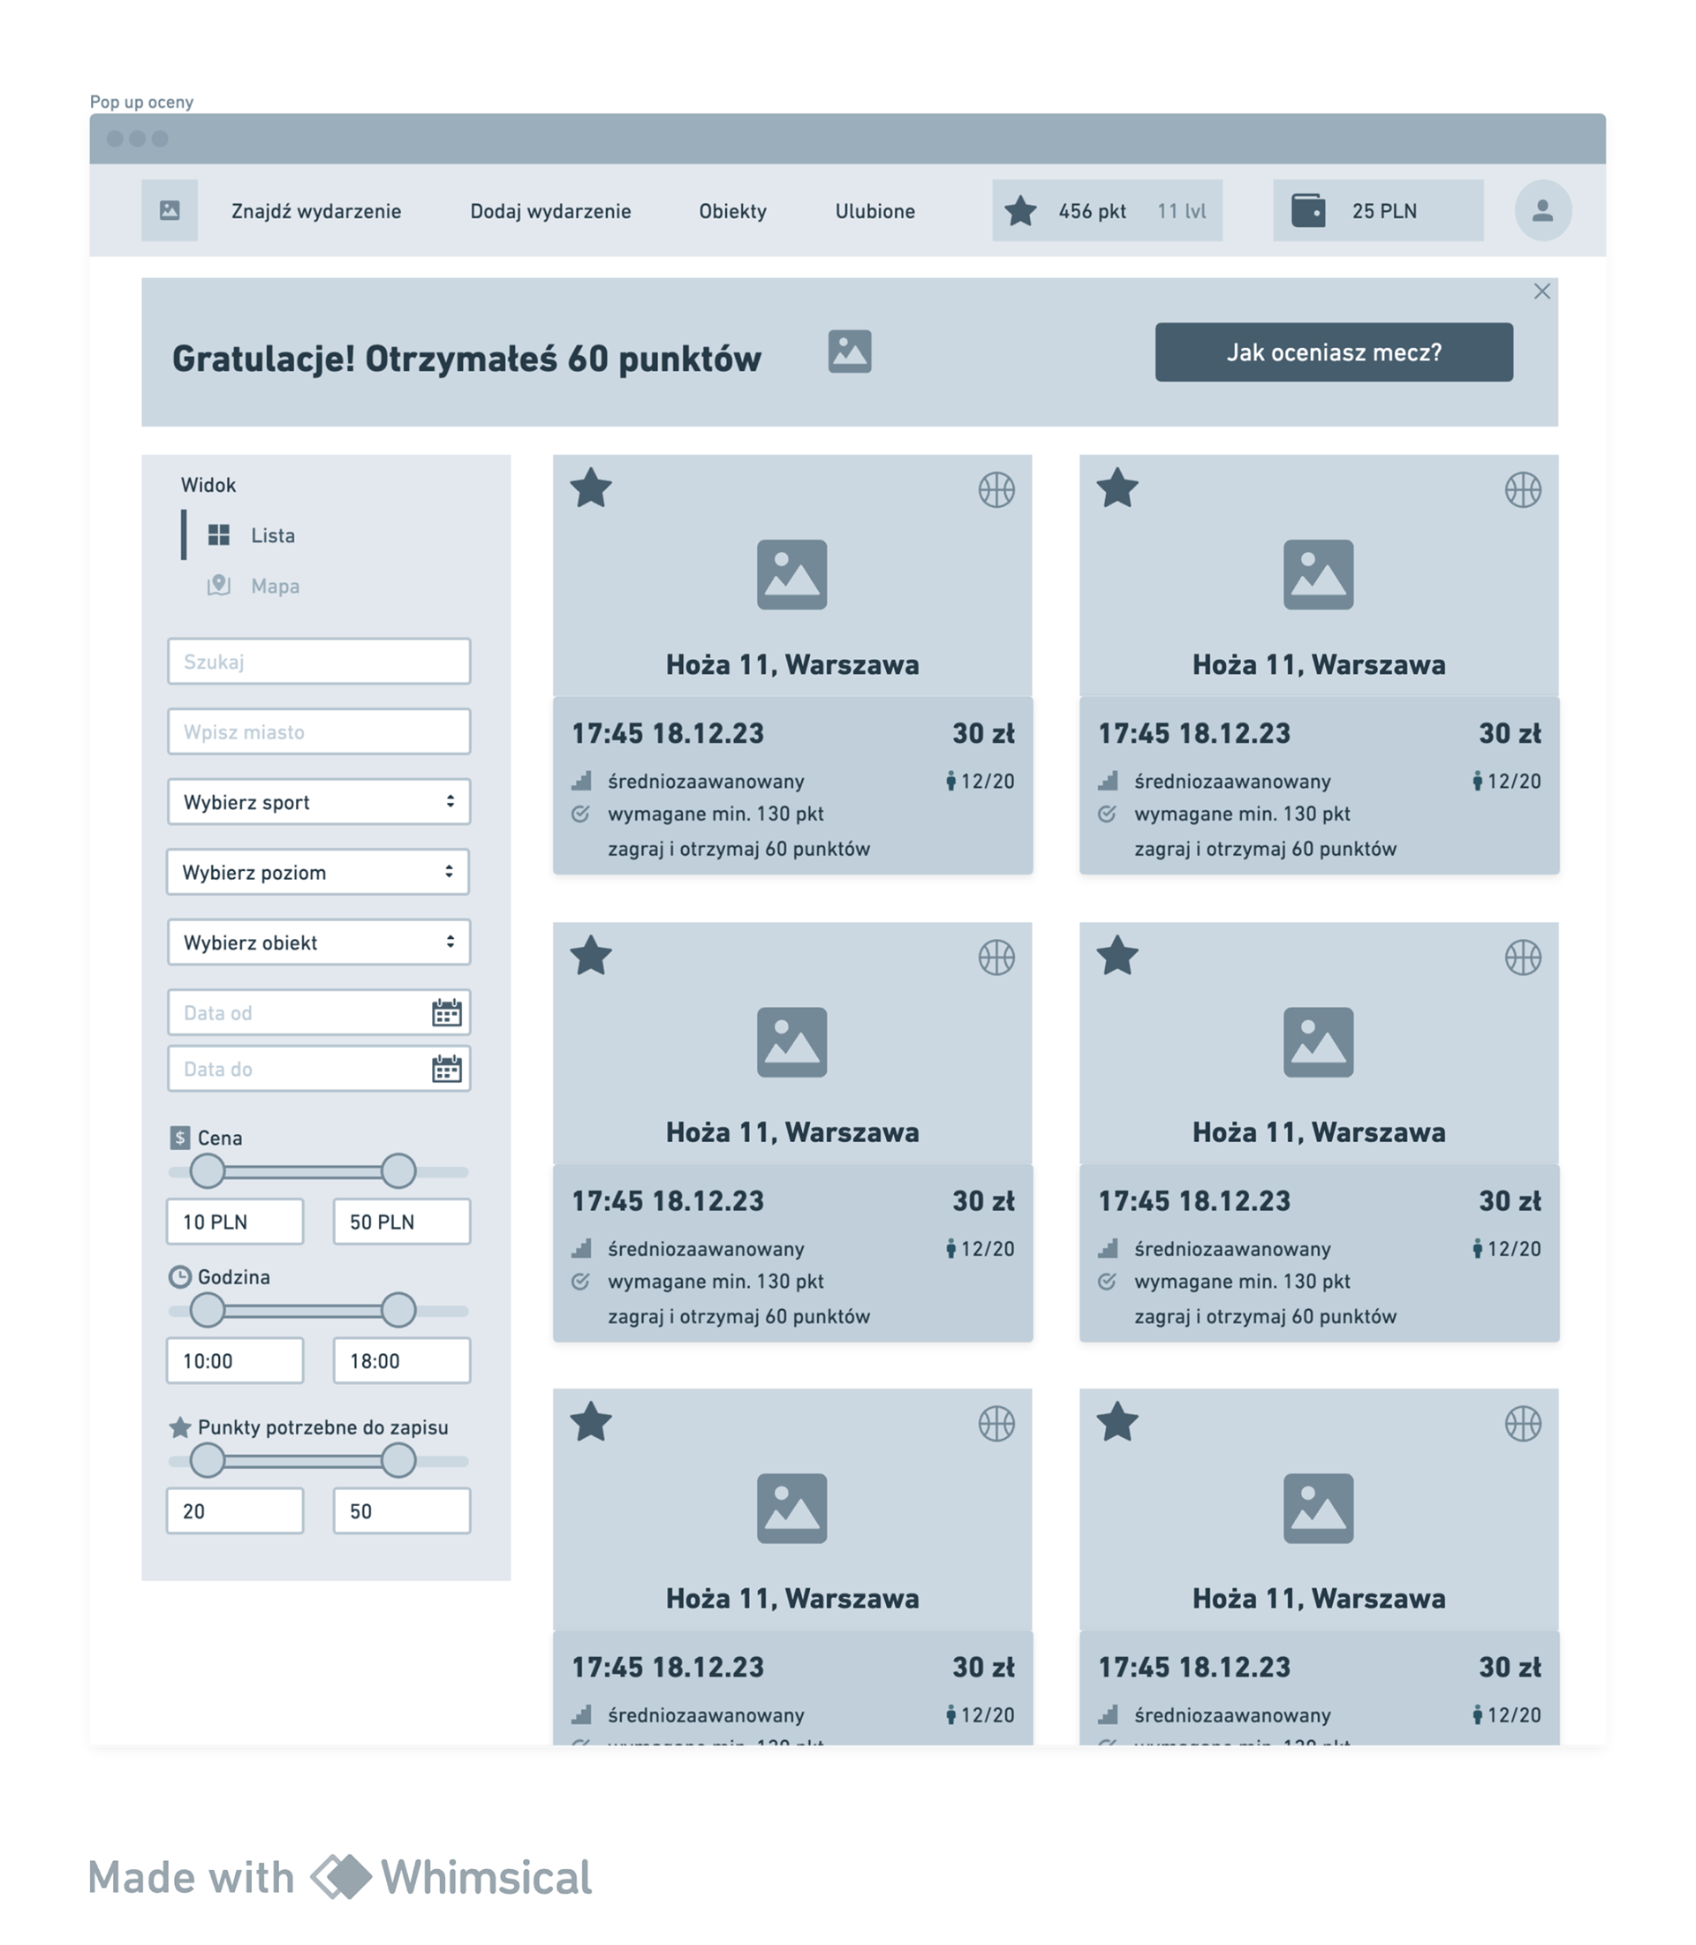
Task: Toggle favorite star on top-left event card
Action: tap(591, 488)
